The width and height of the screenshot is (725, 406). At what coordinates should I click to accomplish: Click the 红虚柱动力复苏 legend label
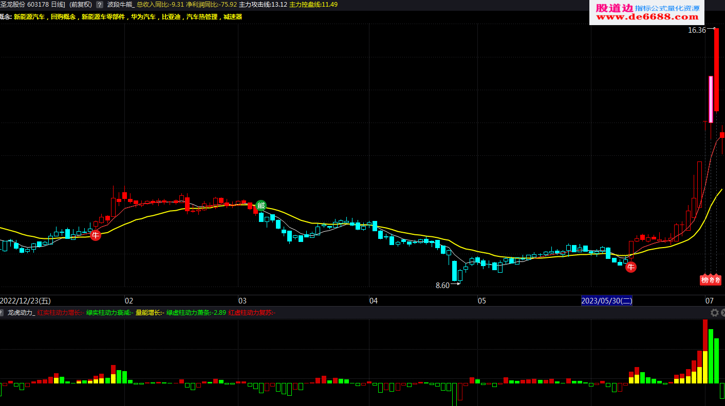coord(252,313)
